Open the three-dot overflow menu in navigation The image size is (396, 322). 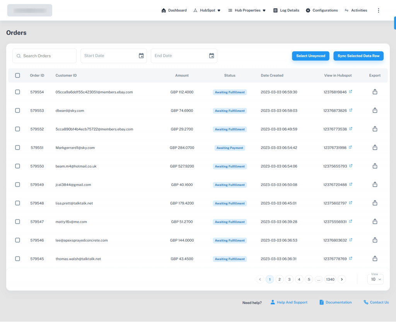click(x=378, y=10)
